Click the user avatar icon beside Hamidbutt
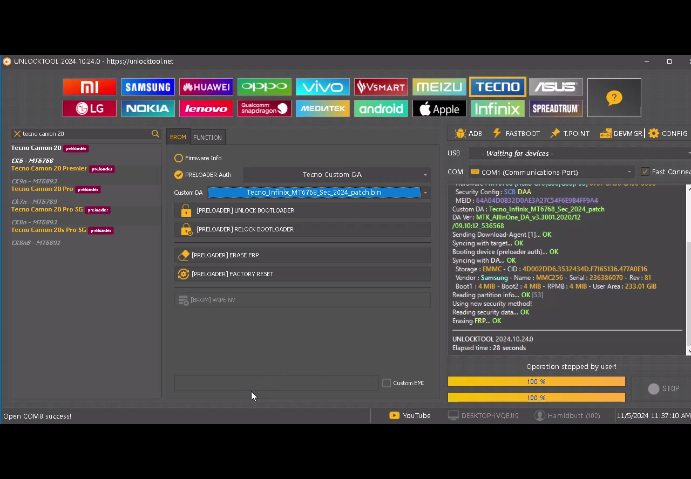The width and height of the screenshot is (691, 479). click(x=539, y=415)
